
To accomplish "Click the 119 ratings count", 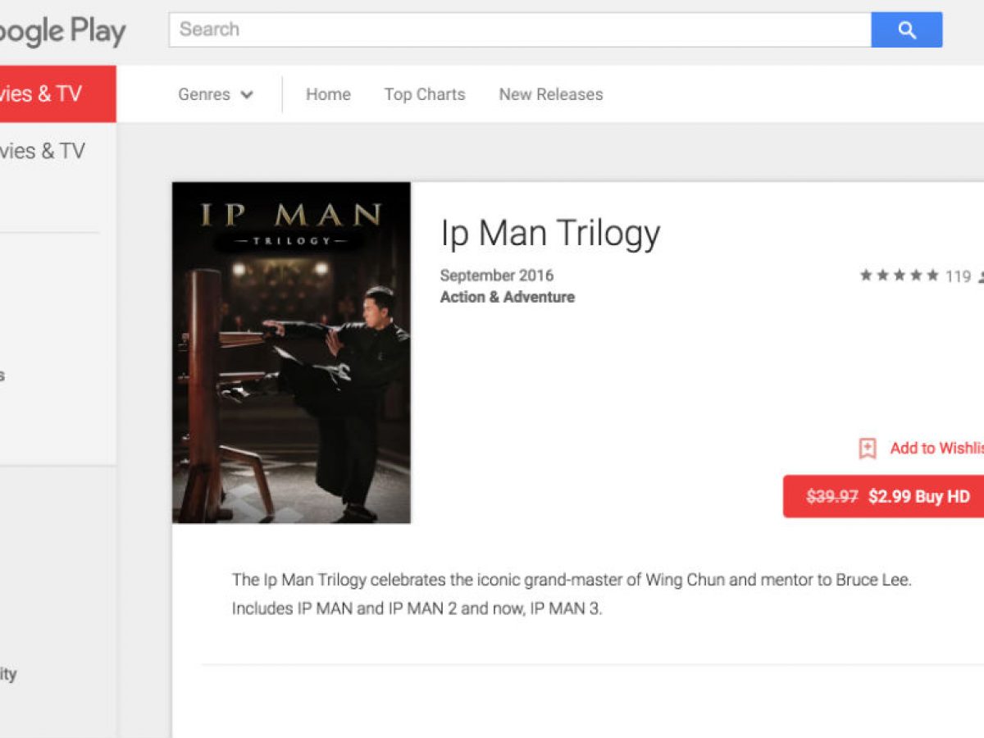I will (958, 276).
